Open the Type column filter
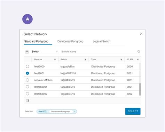Viewport: 165px width, 132px height. (x=121, y=60)
